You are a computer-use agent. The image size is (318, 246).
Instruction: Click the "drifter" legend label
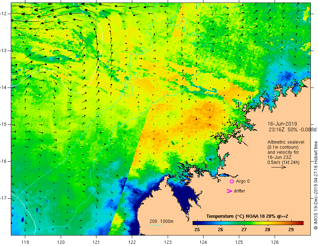pyautogui.click(x=239, y=191)
